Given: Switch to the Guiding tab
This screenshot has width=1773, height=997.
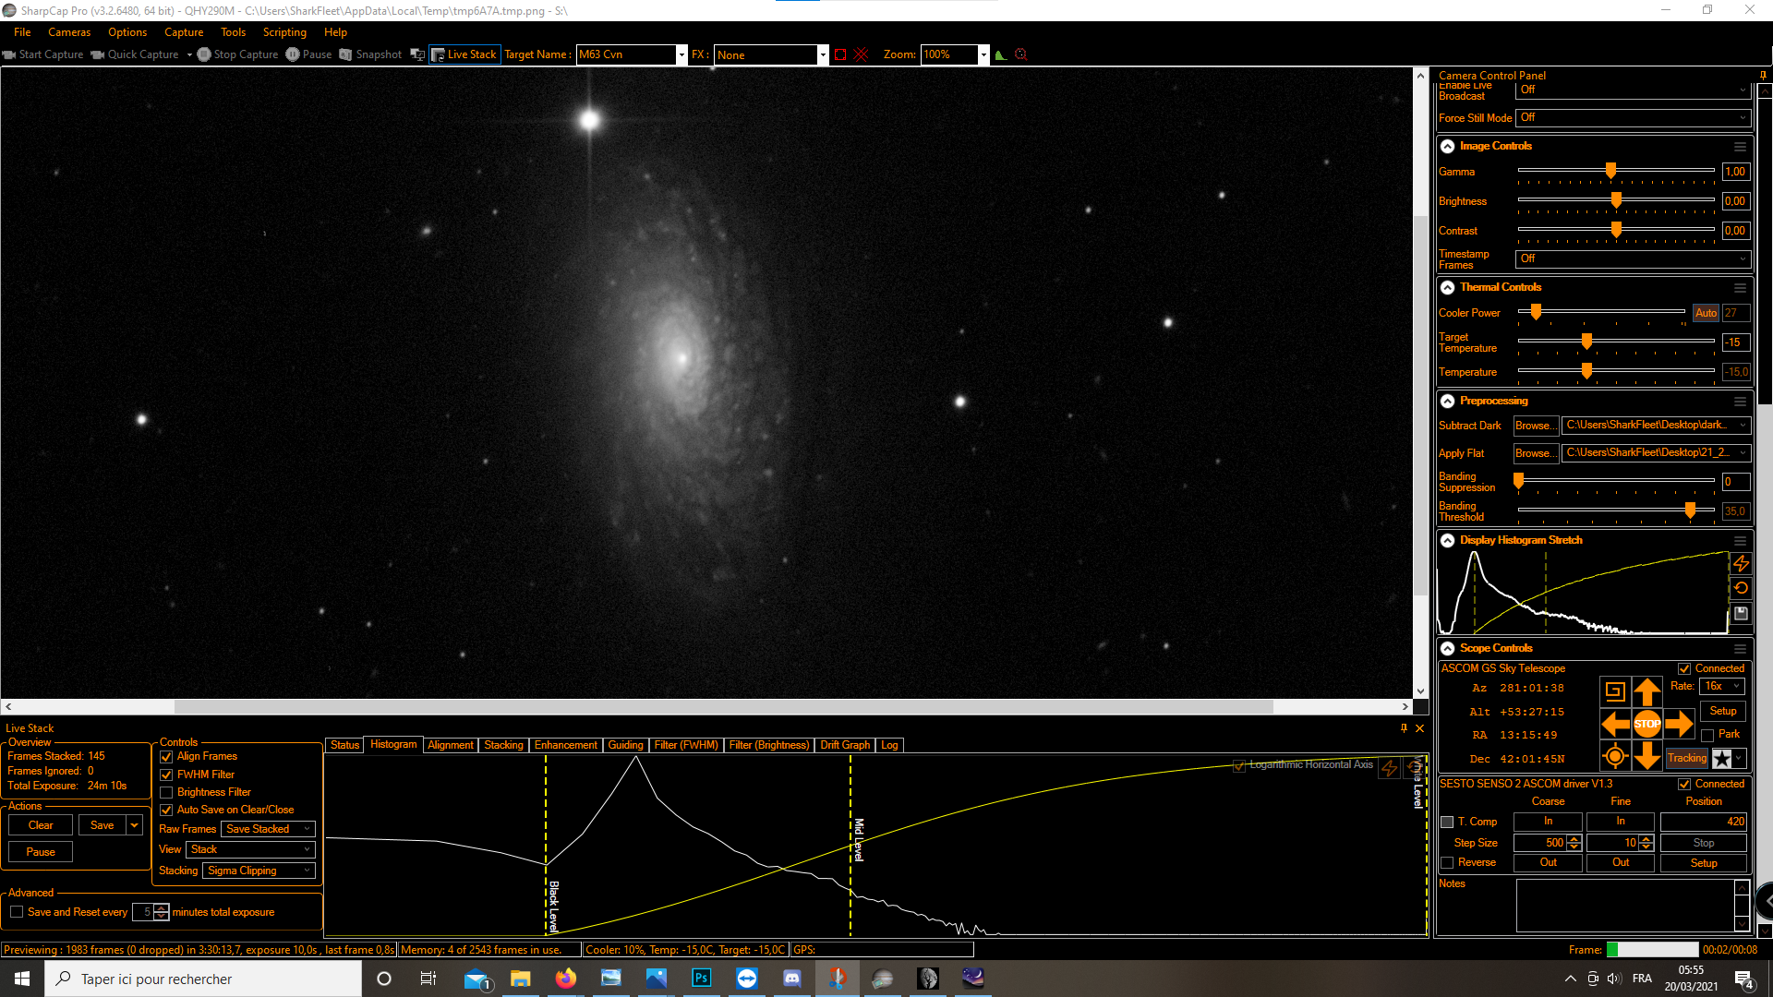Looking at the screenshot, I should [x=625, y=745].
